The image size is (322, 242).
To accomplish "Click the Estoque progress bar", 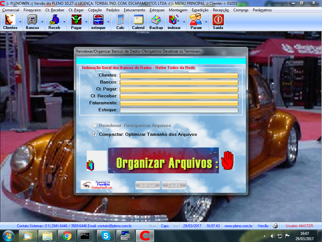I will (179, 110).
